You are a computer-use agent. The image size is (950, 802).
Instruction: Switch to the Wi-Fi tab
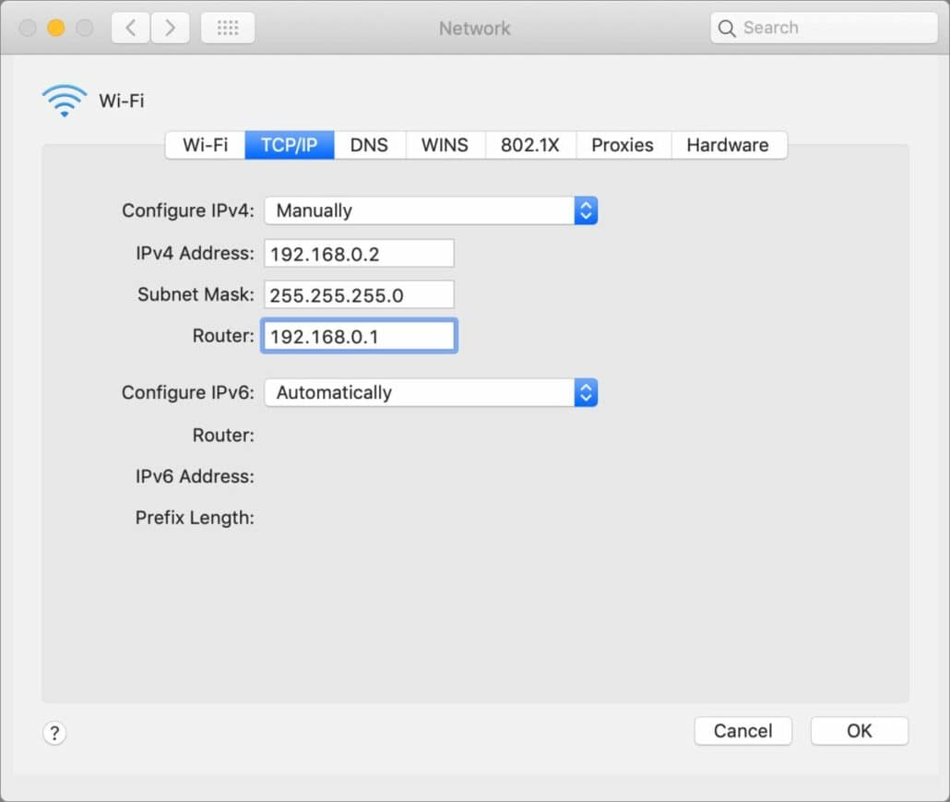(205, 145)
